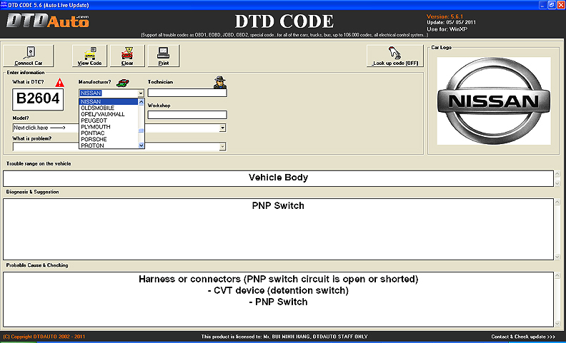Print the diagnosis using Print button

pyautogui.click(x=164, y=56)
